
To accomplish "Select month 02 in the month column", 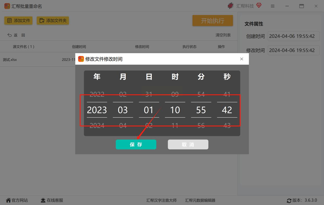I will pyautogui.click(x=123, y=94).
